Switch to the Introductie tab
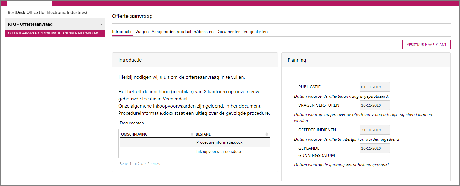460x186 pixels. tap(122, 32)
